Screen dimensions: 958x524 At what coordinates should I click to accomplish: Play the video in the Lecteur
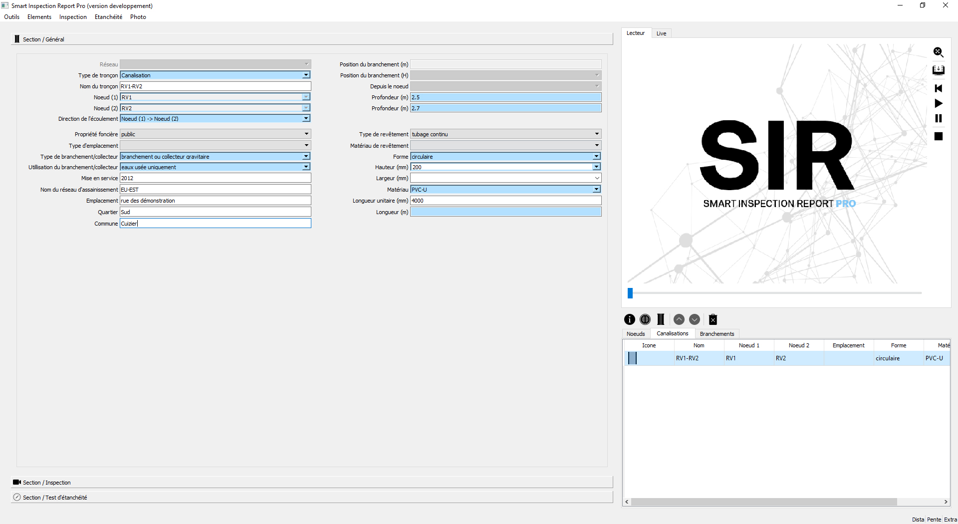938,103
